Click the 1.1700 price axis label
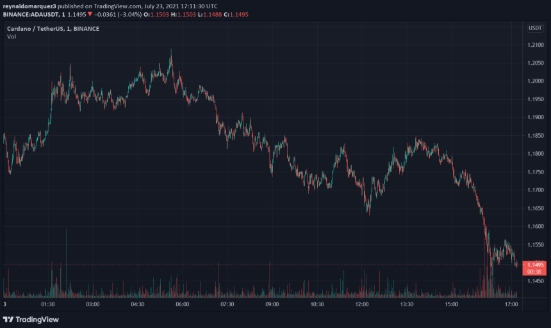 536,190
